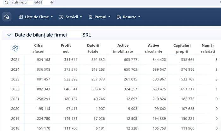221x131 pixels.
Task: Expand the Resurse dropdown arrow
Action: coord(139,17)
